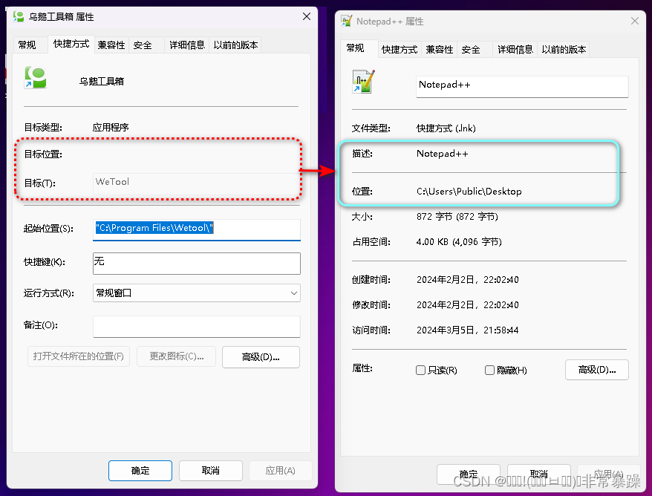Click 更改图标(C)... button
This screenshot has width=652, height=496.
176,356
